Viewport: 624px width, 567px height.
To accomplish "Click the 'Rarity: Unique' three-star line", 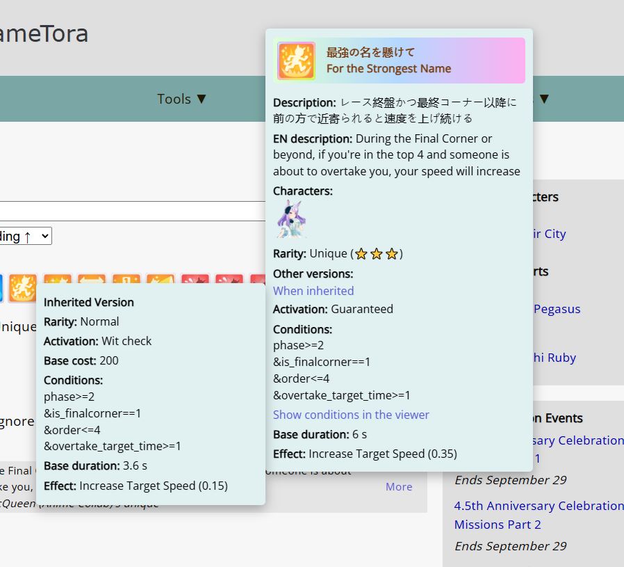I will tap(338, 253).
